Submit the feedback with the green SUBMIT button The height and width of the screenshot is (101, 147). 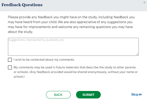(88, 95)
